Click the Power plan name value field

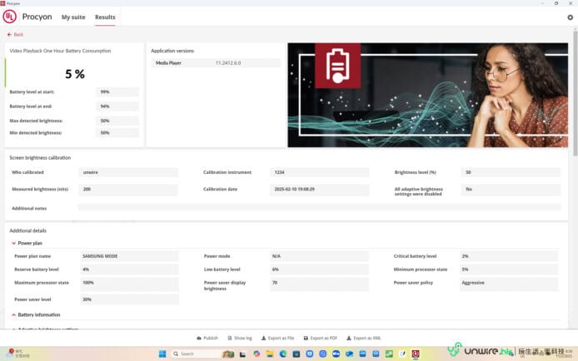(x=129, y=256)
